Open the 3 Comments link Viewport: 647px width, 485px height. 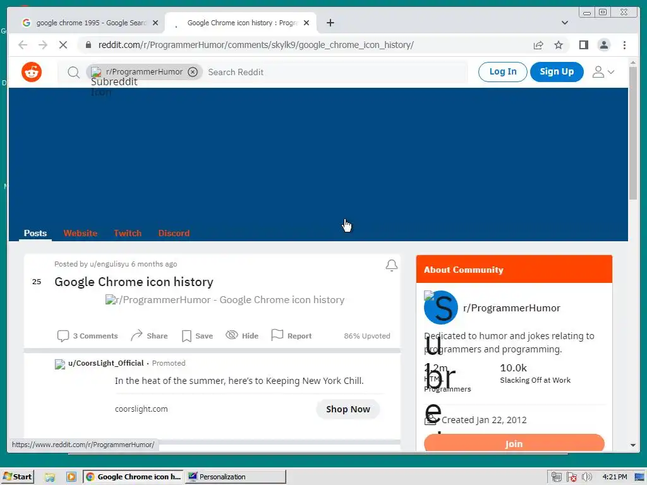[87, 336]
